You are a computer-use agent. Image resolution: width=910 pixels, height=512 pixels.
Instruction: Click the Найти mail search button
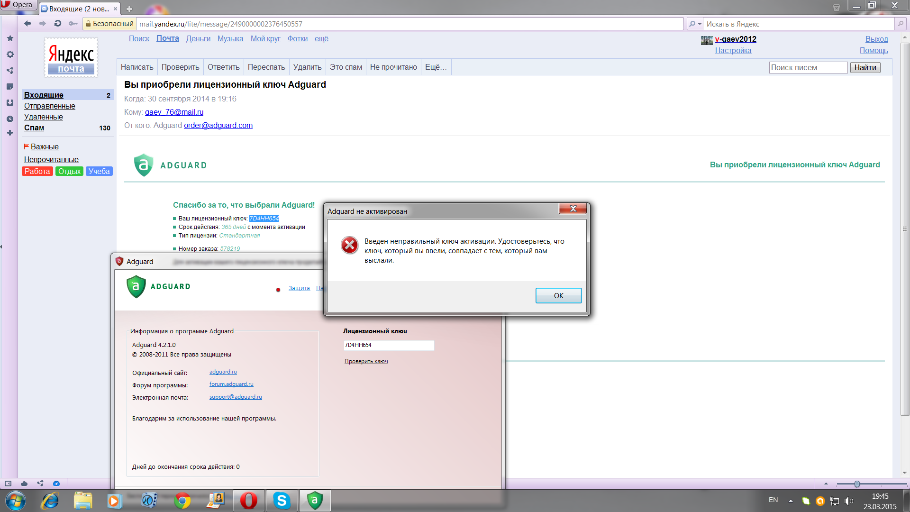coord(865,68)
